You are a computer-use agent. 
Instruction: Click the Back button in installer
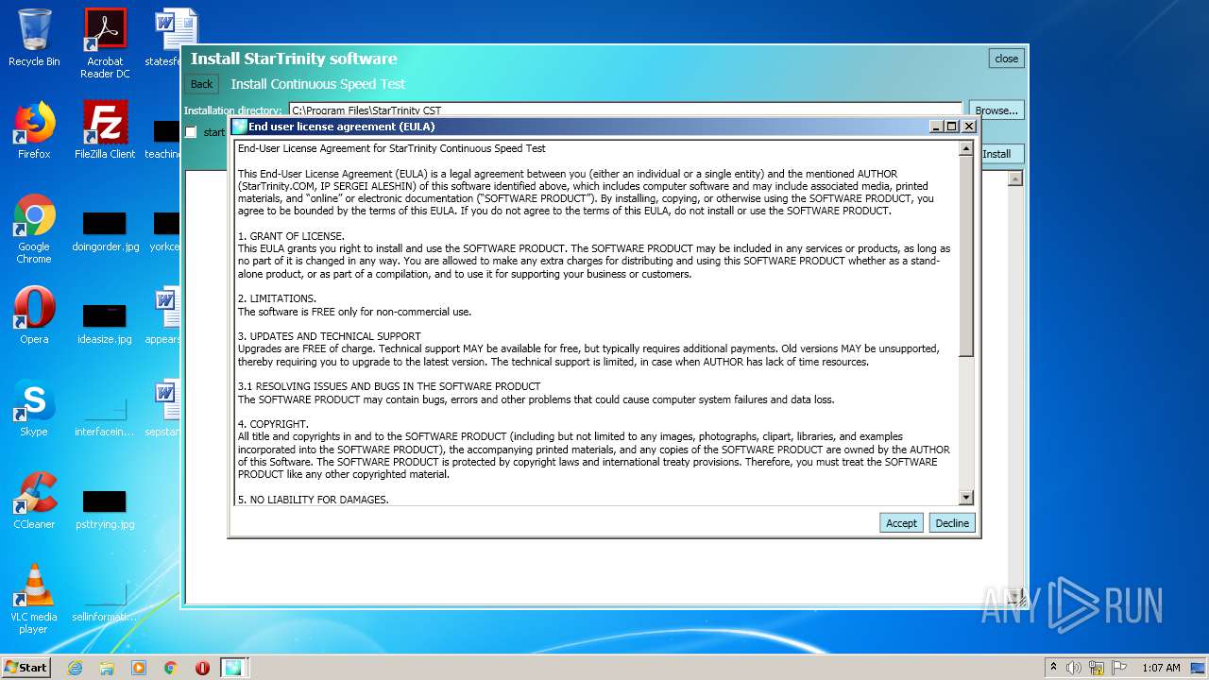point(201,84)
